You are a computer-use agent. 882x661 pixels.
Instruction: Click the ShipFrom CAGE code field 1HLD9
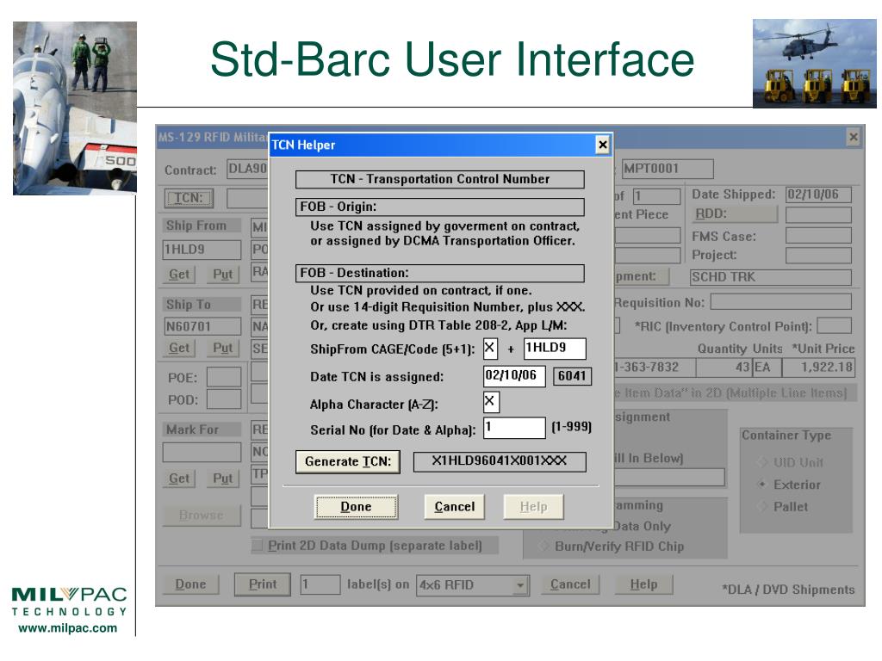[555, 349]
